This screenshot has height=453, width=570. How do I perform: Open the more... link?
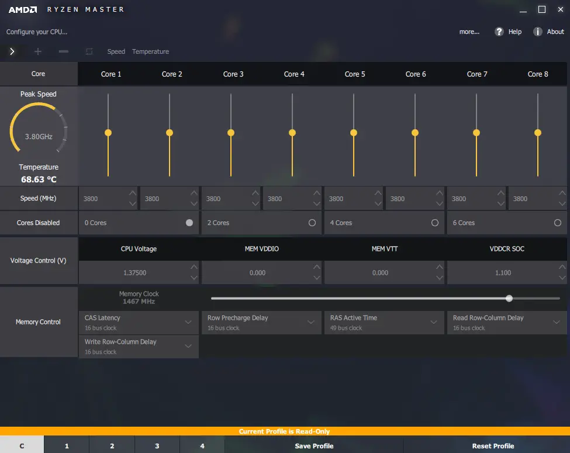point(469,32)
